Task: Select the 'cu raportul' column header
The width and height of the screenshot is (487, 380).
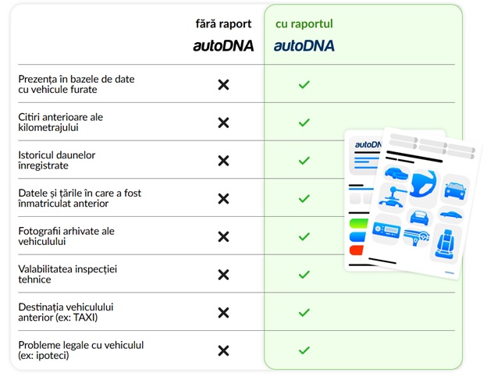Action: point(304,24)
